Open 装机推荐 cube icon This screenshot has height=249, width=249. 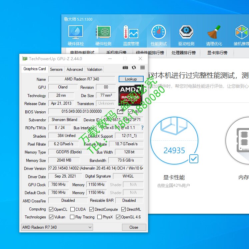(241, 36)
